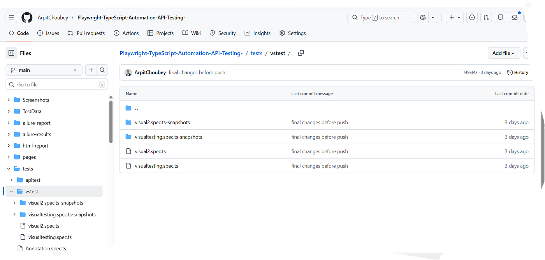The image size is (545, 260).
Task: Open the Settings tab
Action: tap(293, 33)
